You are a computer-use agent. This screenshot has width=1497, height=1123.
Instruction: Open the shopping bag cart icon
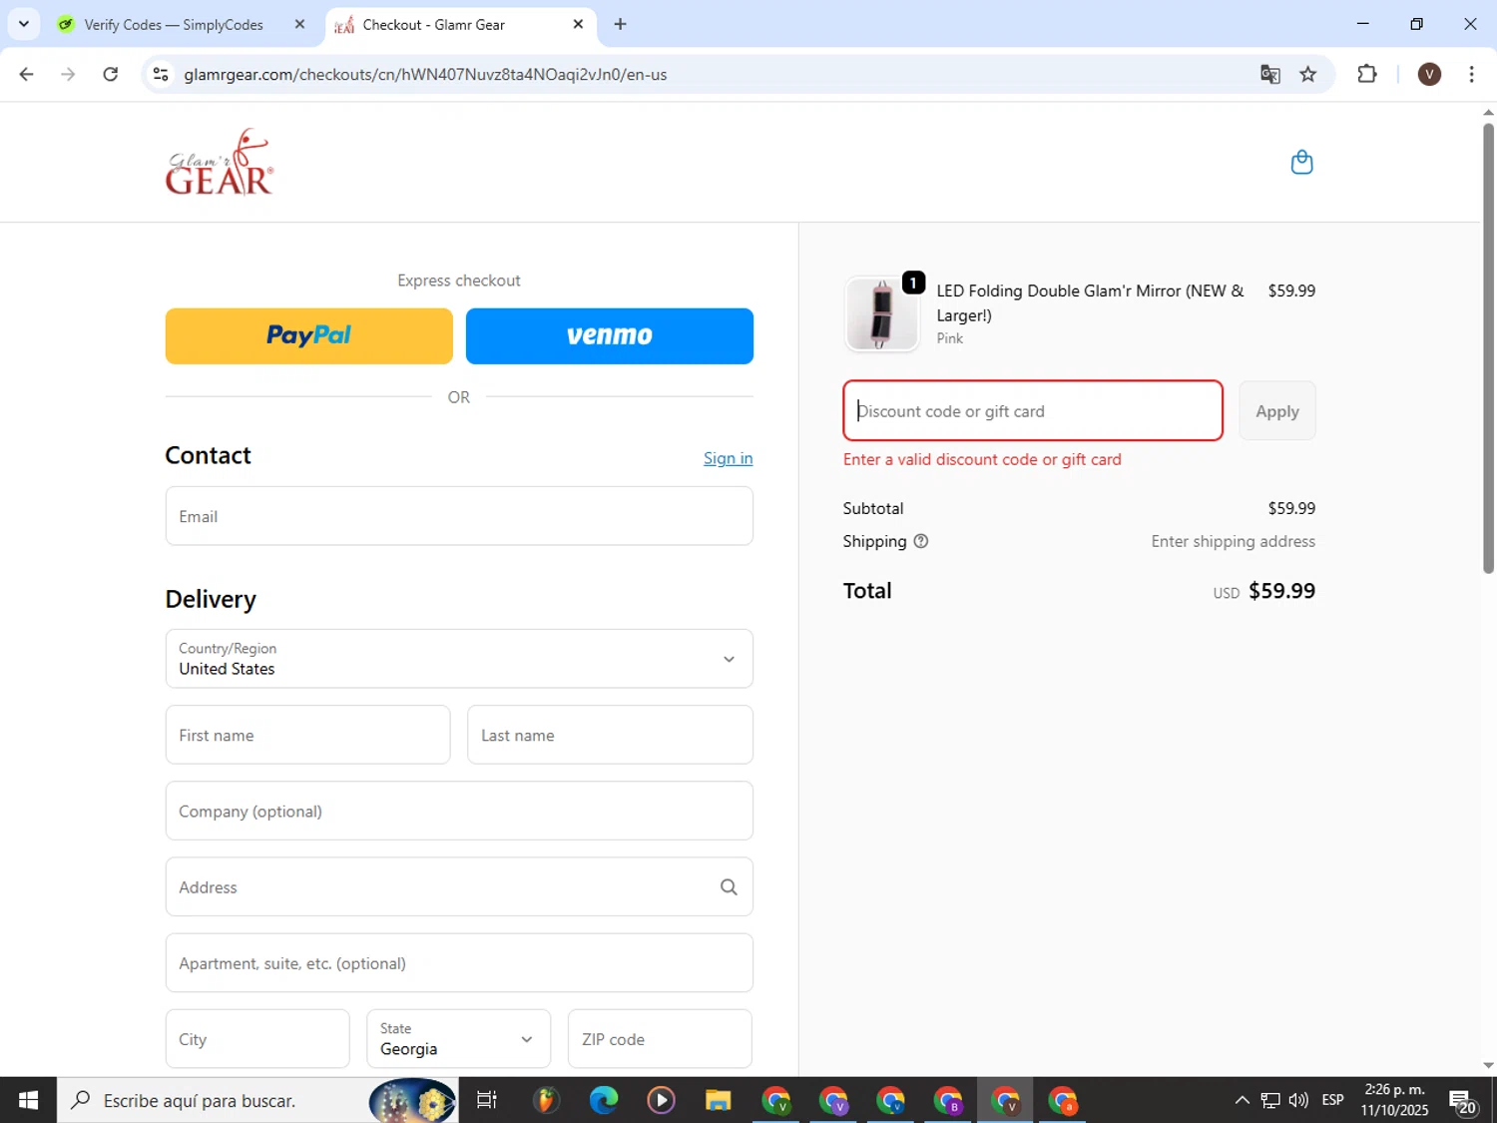[1301, 162]
